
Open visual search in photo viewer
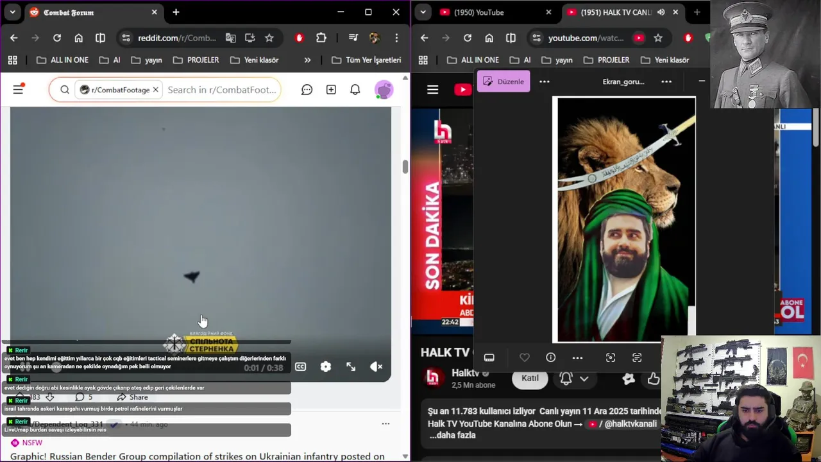click(x=611, y=357)
